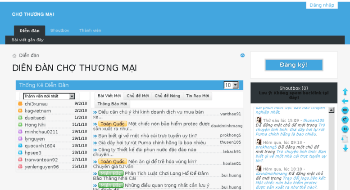Select the Thông Báo Mới tab
Image resolution: width=350 pixels, height=190 pixels.
(112, 104)
